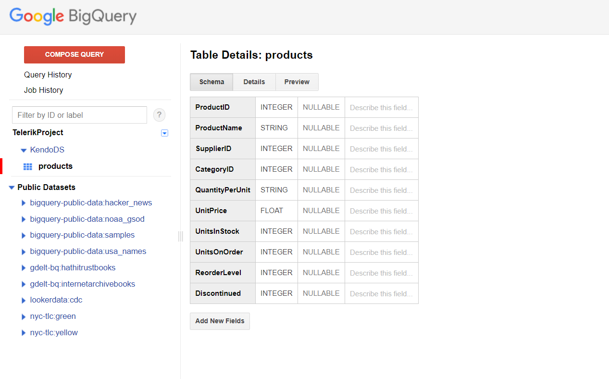Click the products table grid icon
Image resolution: width=609 pixels, height=379 pixels.
point(28,166)
